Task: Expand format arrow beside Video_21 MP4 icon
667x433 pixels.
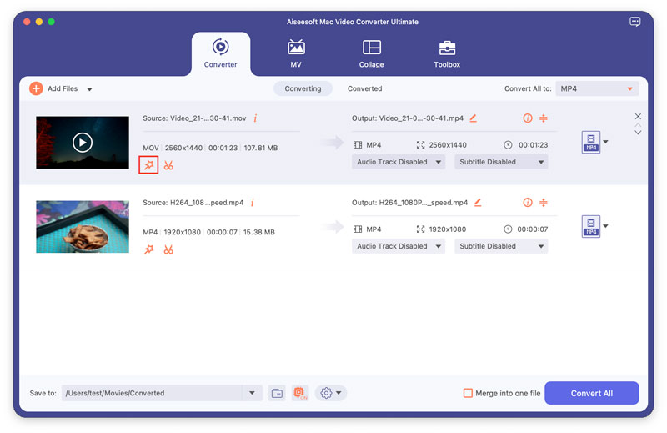Action: 606,142
